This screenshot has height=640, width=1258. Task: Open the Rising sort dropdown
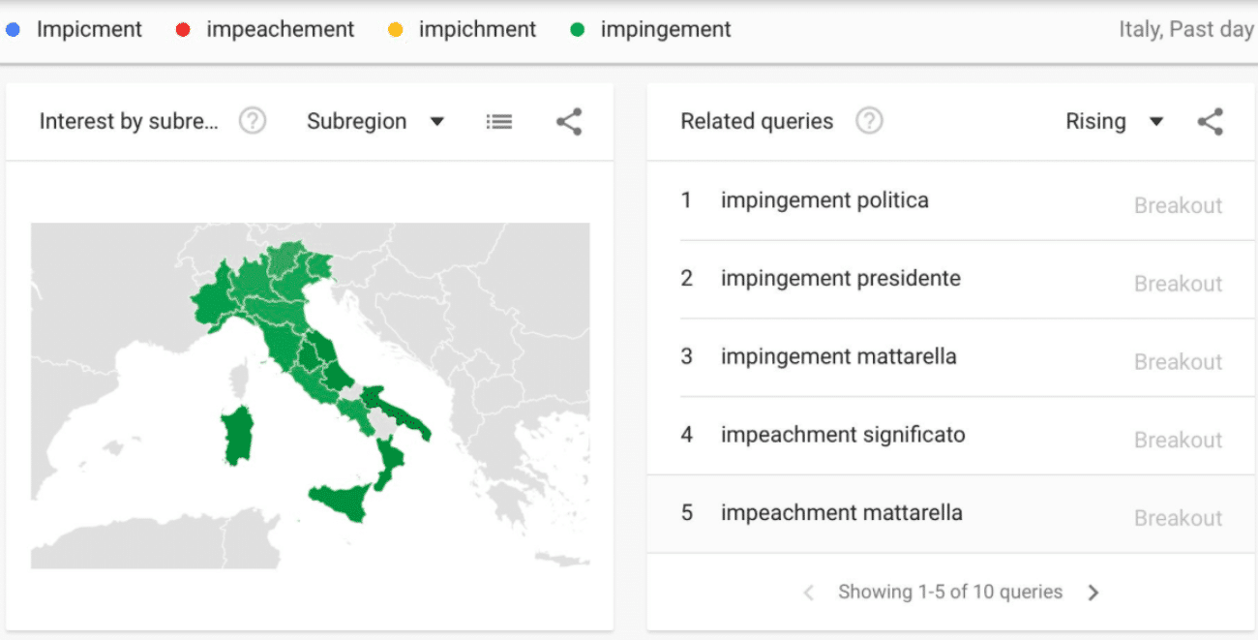(x=1114, y=121)
